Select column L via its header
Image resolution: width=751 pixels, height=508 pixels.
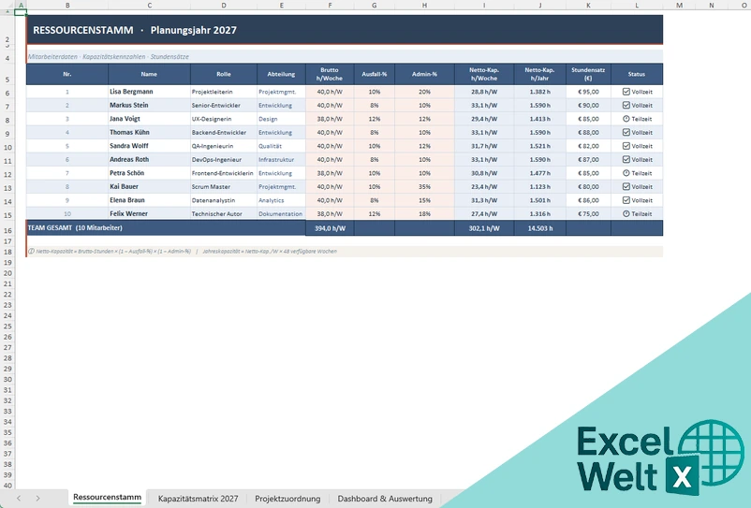click(x=637, y=6)
